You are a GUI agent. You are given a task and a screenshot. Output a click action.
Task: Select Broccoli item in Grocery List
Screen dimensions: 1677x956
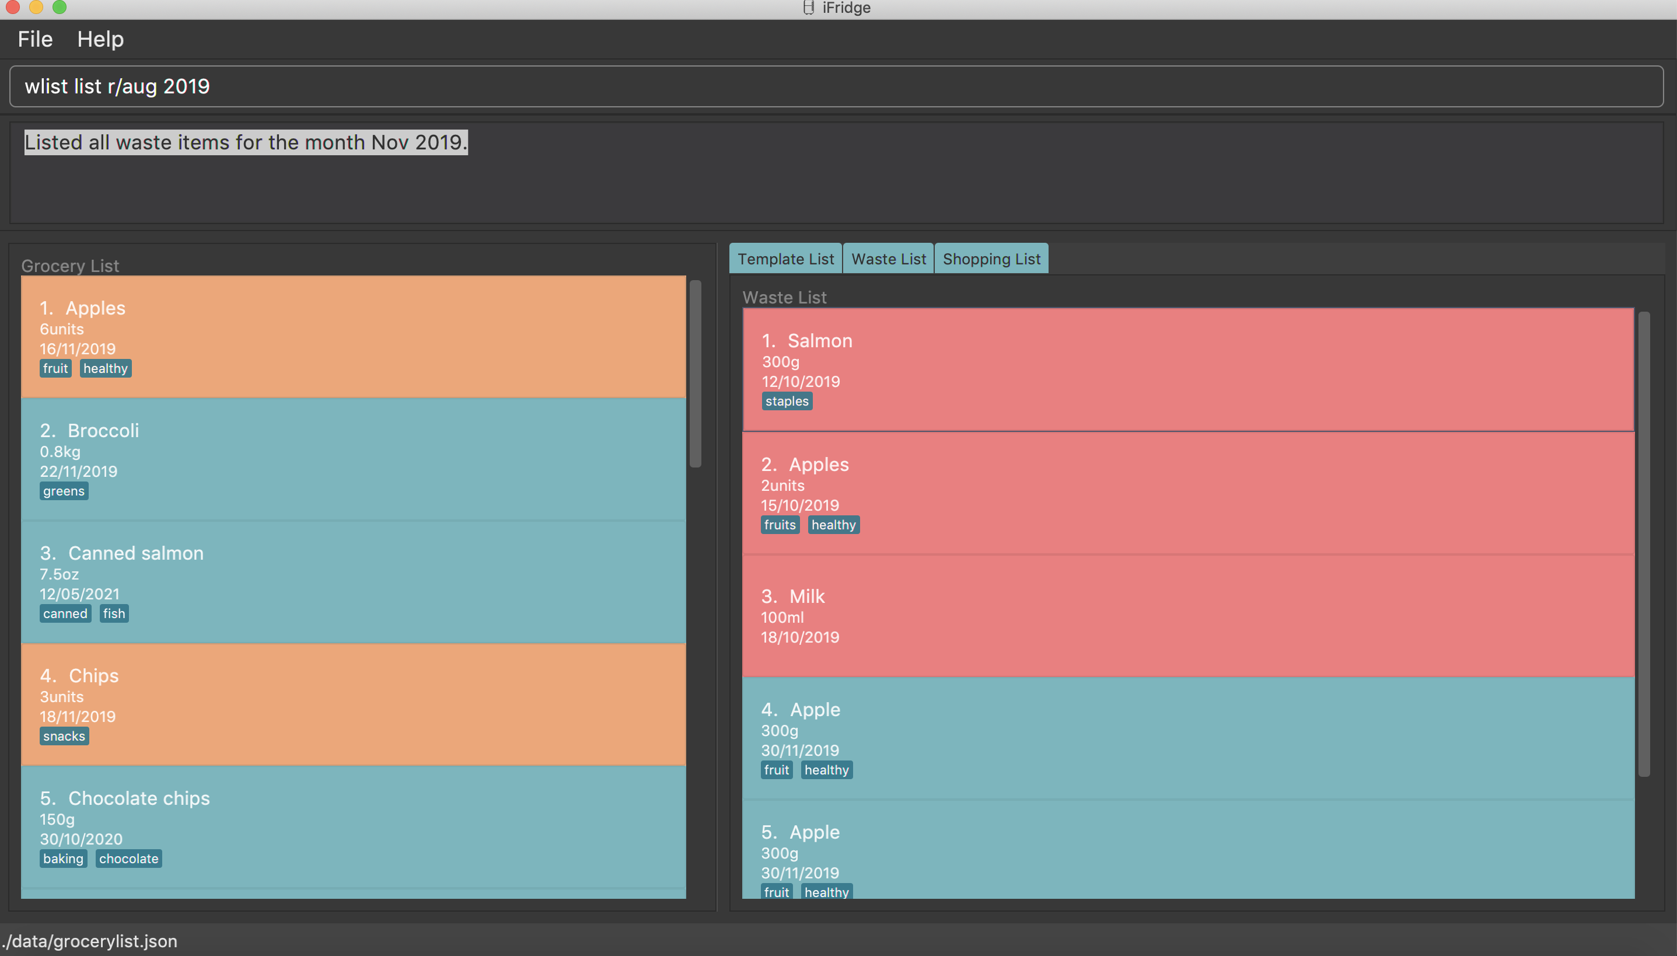[353, 459]
